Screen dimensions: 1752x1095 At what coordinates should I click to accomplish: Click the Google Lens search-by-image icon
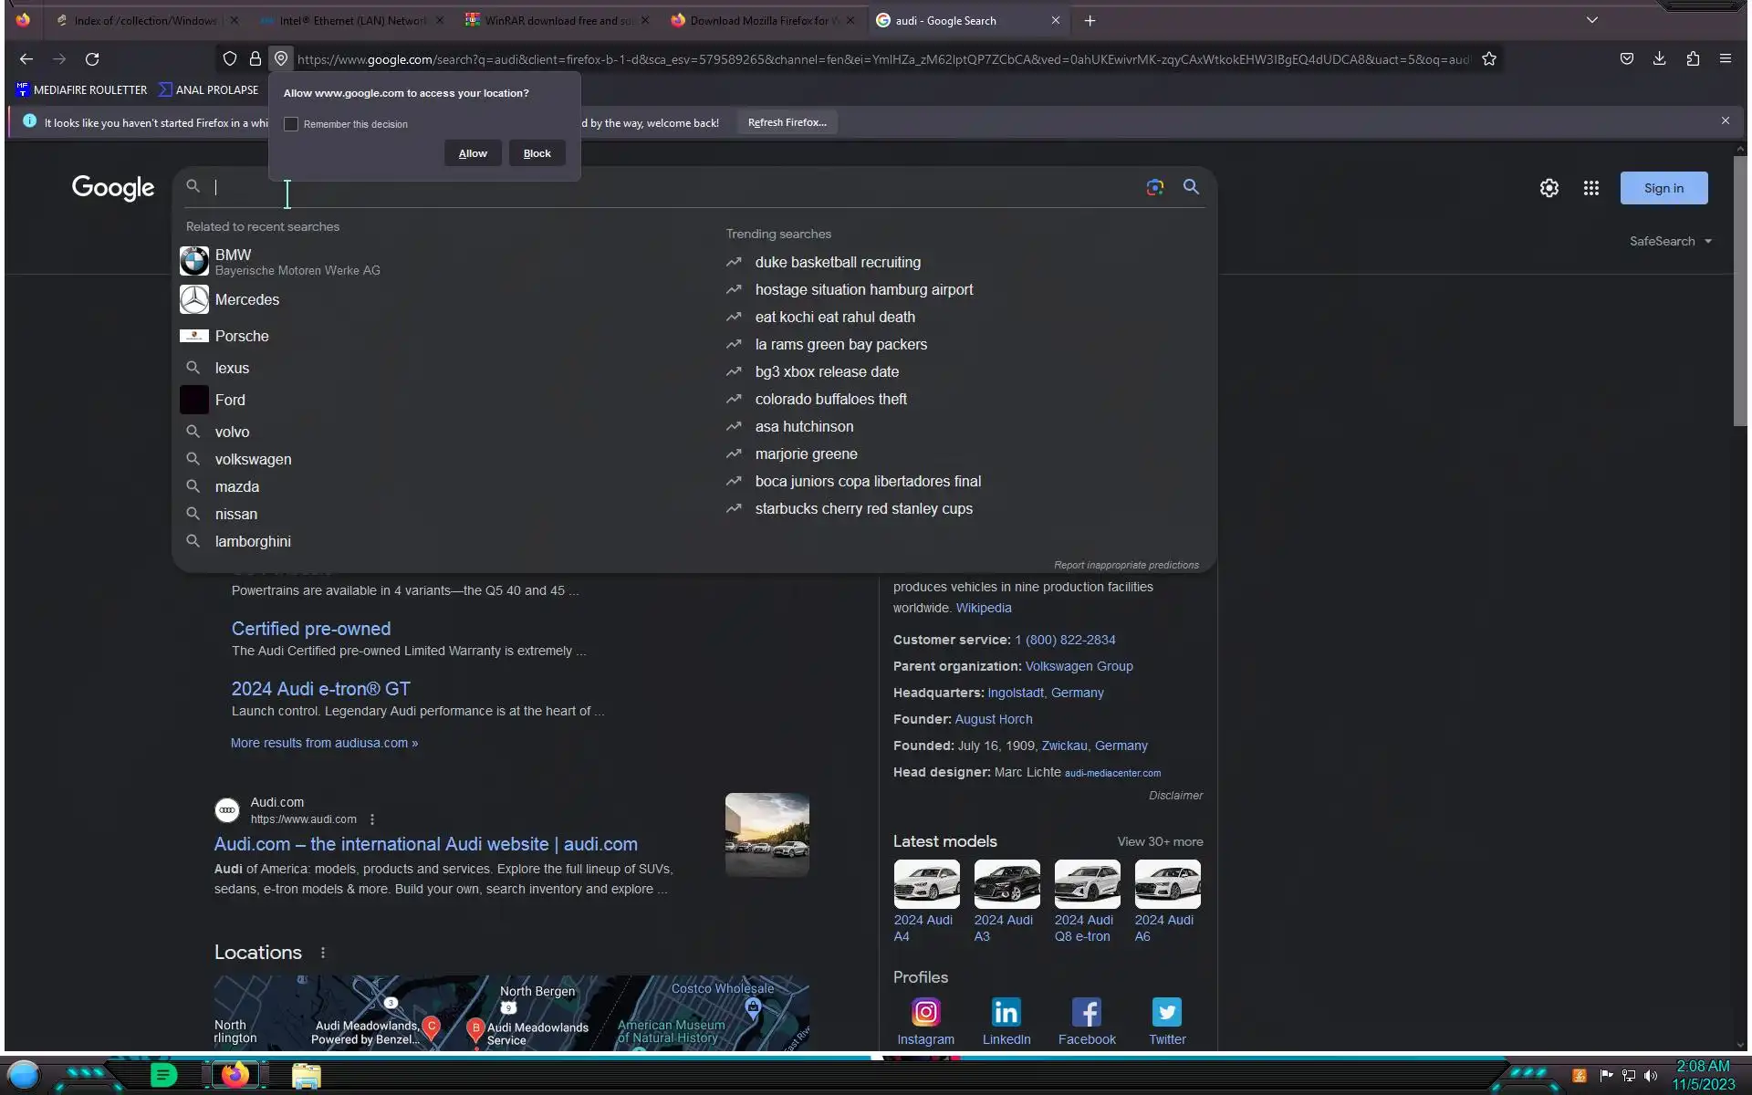[1154, 187]
